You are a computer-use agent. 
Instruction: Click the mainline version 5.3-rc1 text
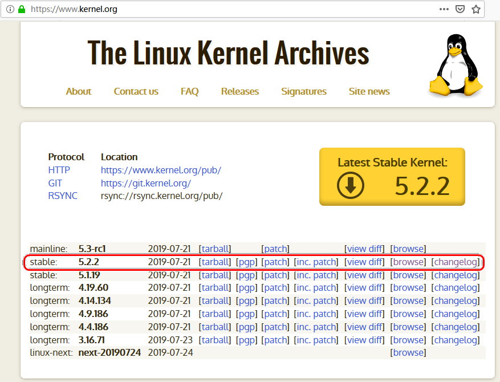coord(92,249)
